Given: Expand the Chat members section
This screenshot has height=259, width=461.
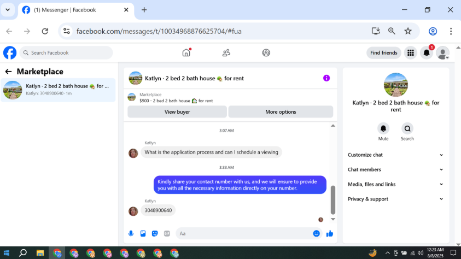Looking at the screenshot, I should click(x=395, y=169).
